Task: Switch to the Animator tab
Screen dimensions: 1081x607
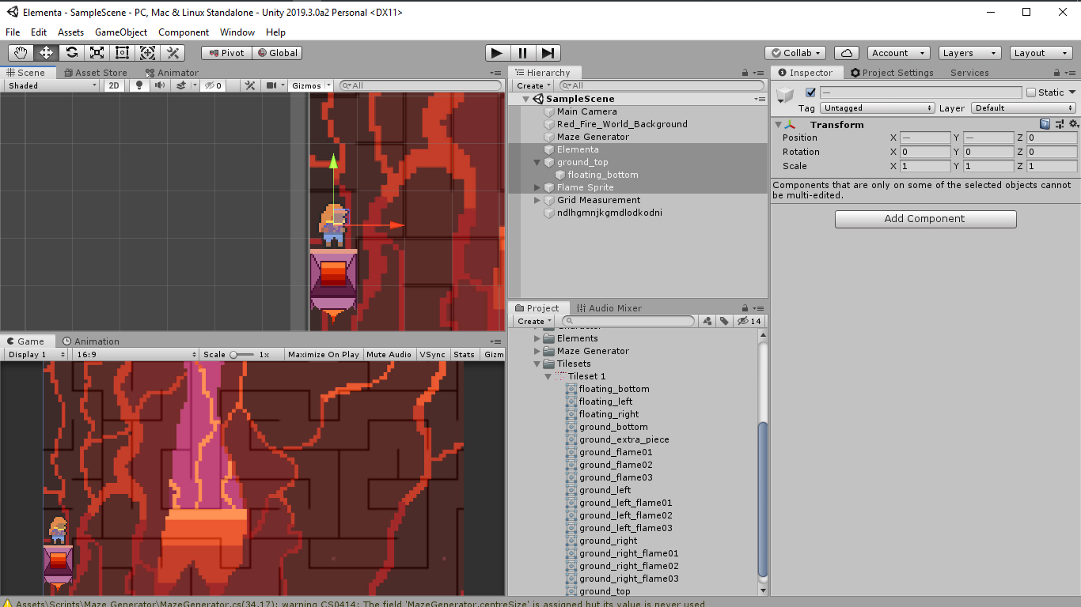Action: [x=171, y=73]
